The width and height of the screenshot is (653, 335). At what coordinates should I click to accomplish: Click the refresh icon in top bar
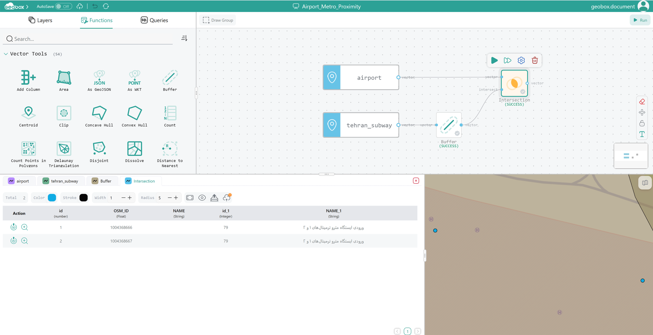tap(106, 6)
